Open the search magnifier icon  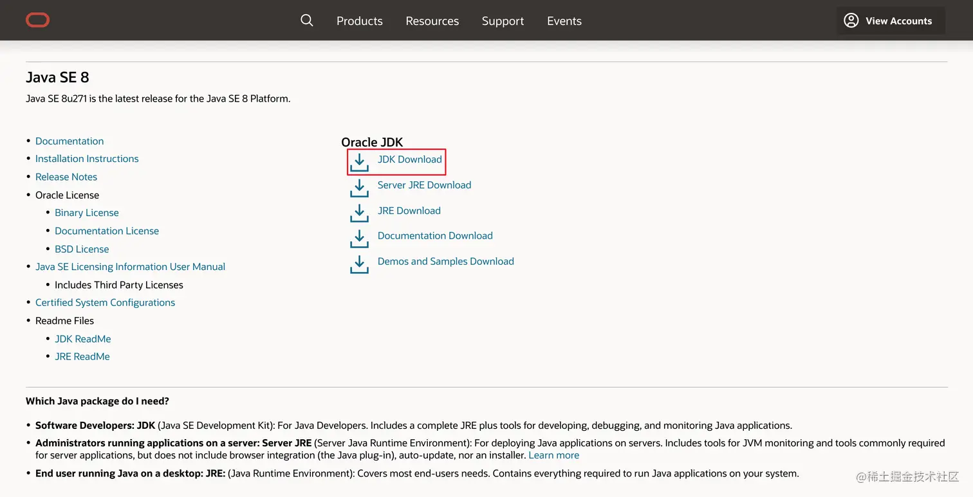[307, 21]
